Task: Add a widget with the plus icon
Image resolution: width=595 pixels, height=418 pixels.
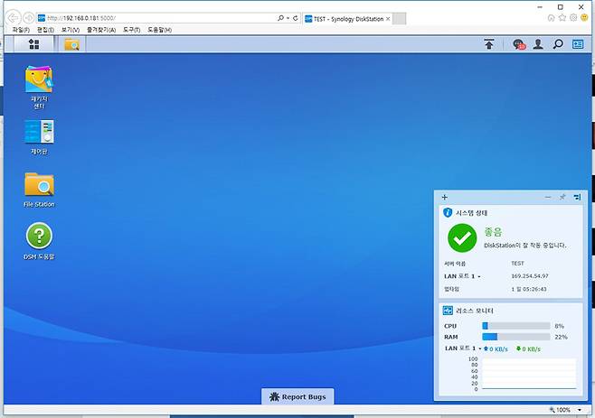Action: point(445,197)
